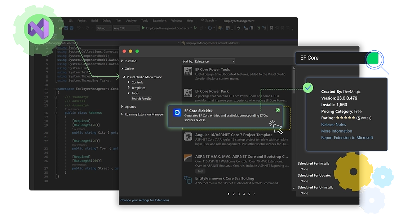Start without debugging using outline play icon

click(195, 28)
